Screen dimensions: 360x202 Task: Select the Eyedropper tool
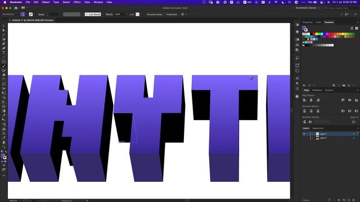point(4,116)
